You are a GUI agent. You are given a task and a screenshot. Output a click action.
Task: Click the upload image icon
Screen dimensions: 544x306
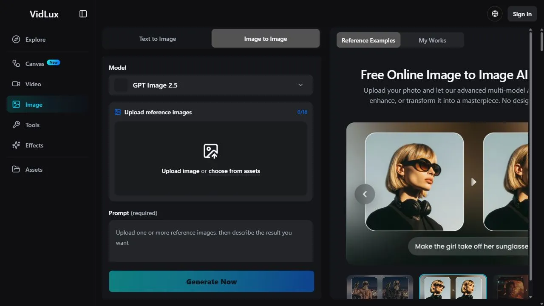tap(211, 151)
